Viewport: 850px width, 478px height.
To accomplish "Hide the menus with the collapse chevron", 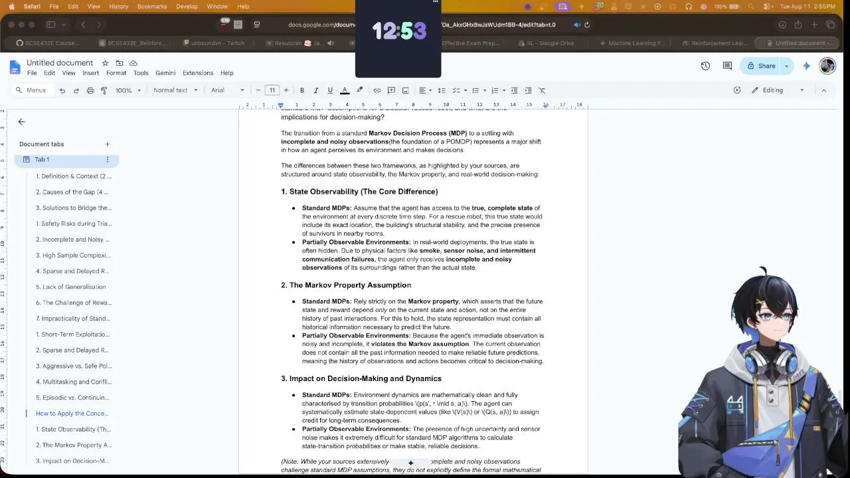I will (824, 90).
